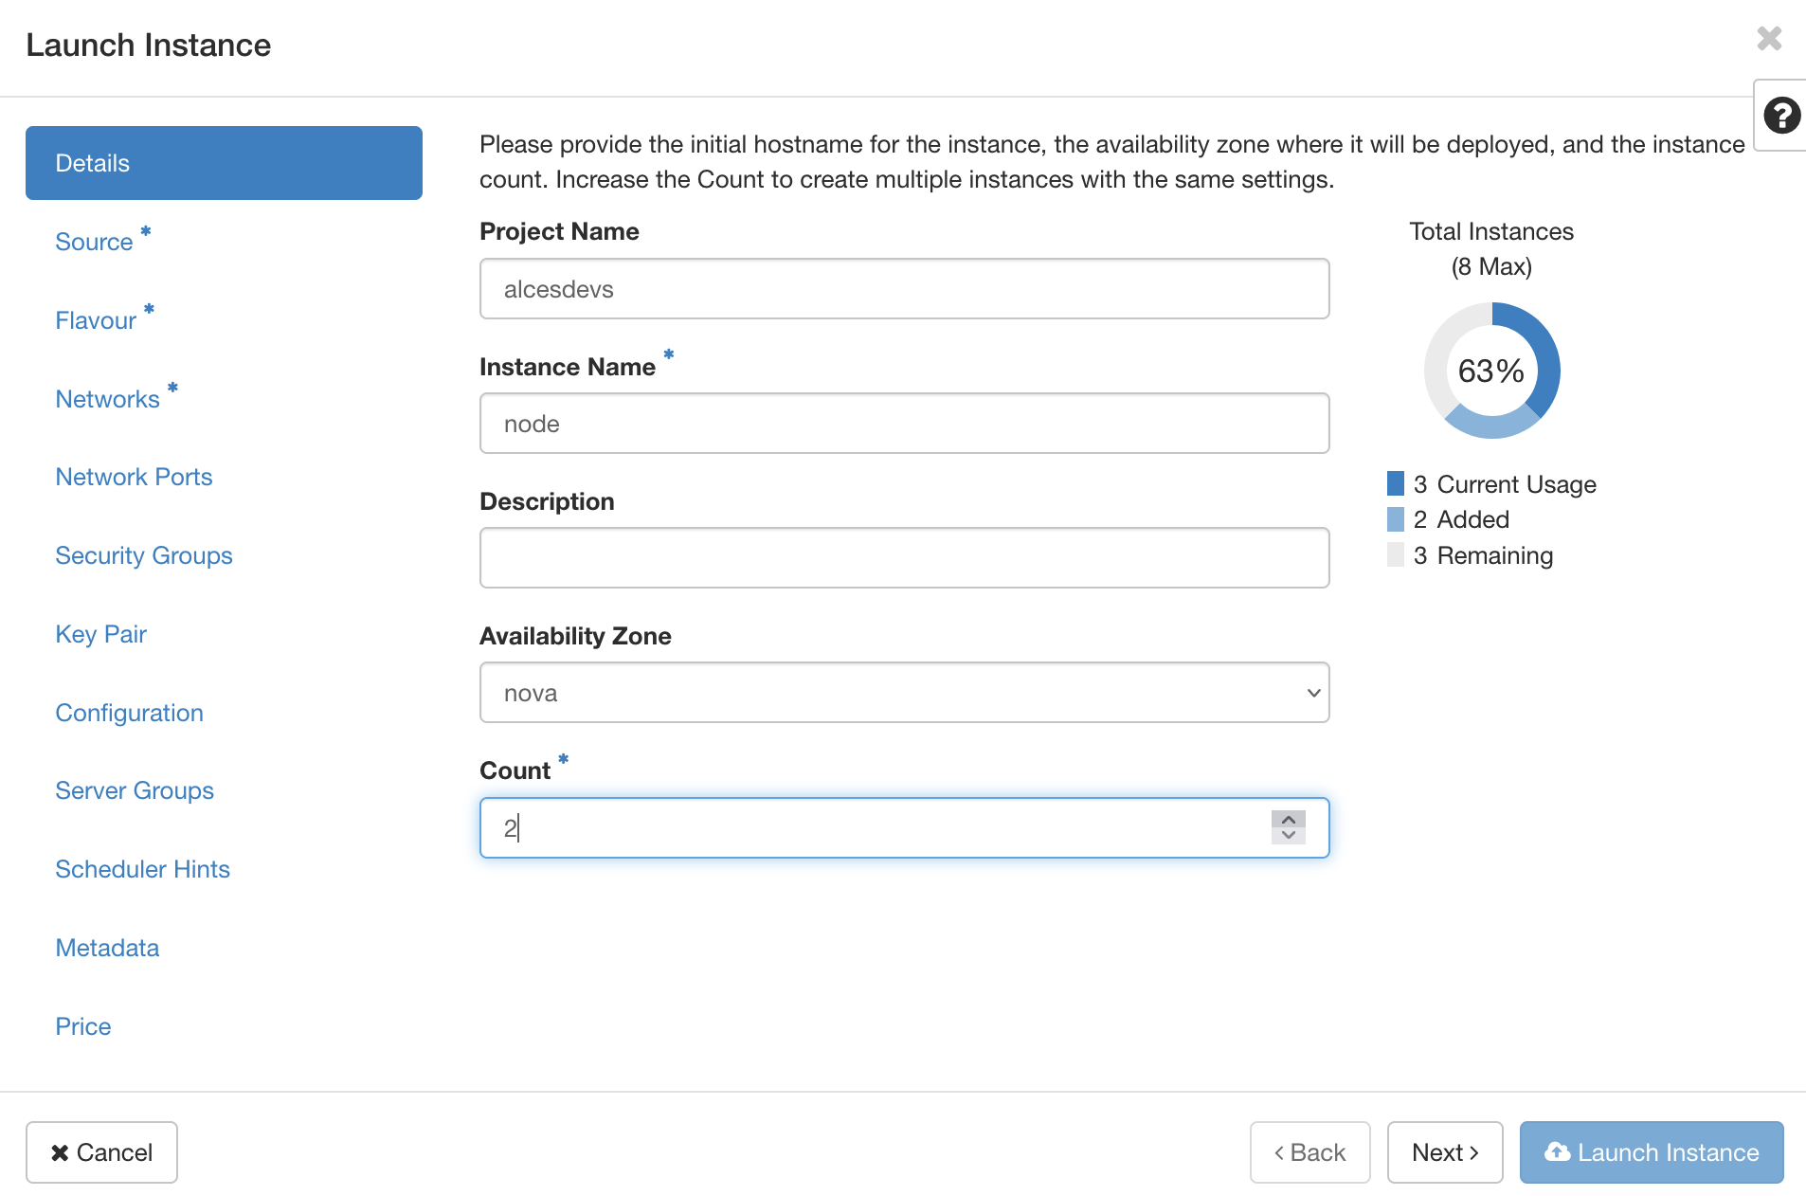
Task: Click the up arrow of the Count spinner
Action: [1287, 817]
